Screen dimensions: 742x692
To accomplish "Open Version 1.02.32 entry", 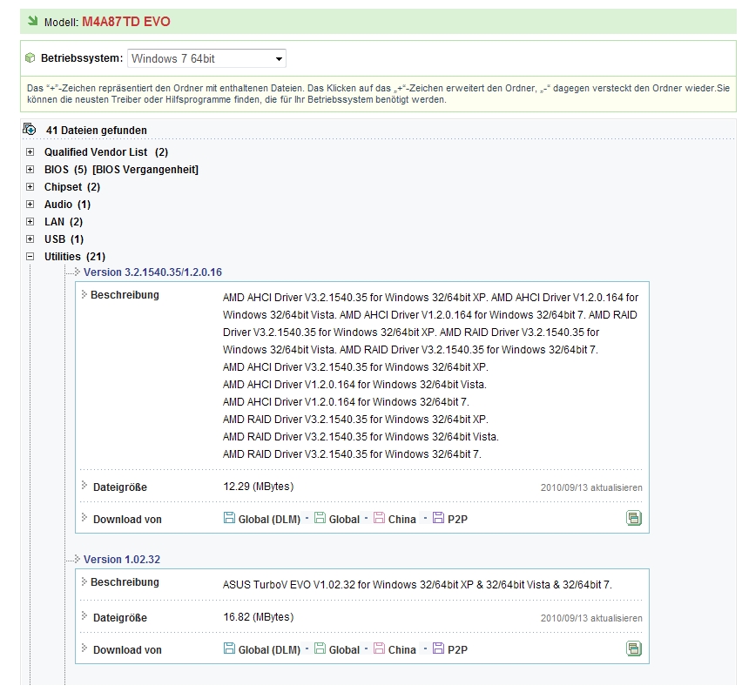I will click(x=122, y=560).
